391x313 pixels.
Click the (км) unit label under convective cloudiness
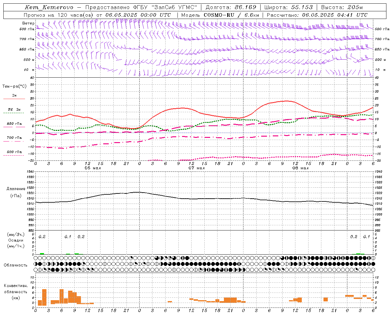coord(16,298)
